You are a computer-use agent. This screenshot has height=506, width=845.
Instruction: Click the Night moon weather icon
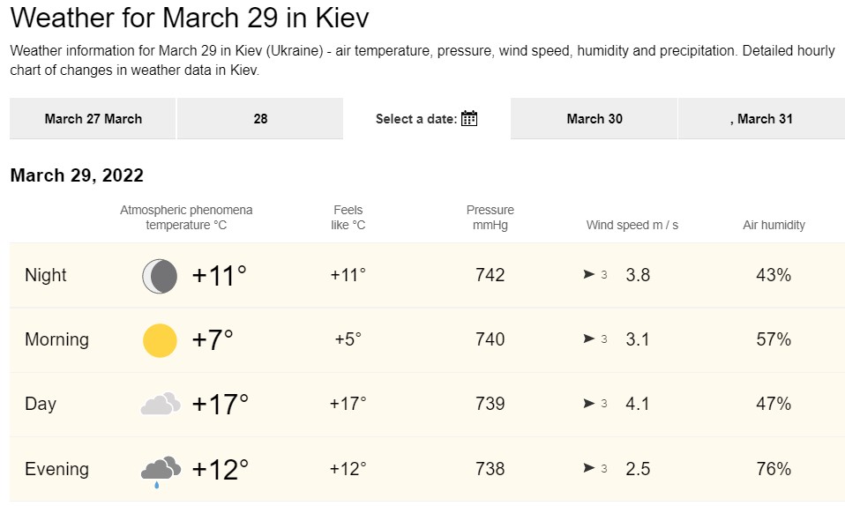coord(160,276)
